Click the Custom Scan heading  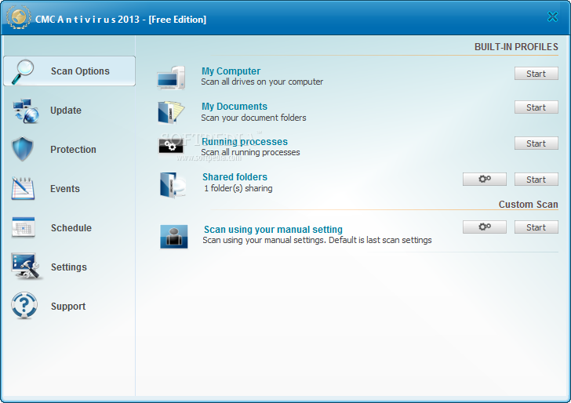[528, 204]
